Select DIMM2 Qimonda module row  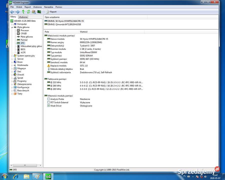pyautogui.click(x=63, y=24)
